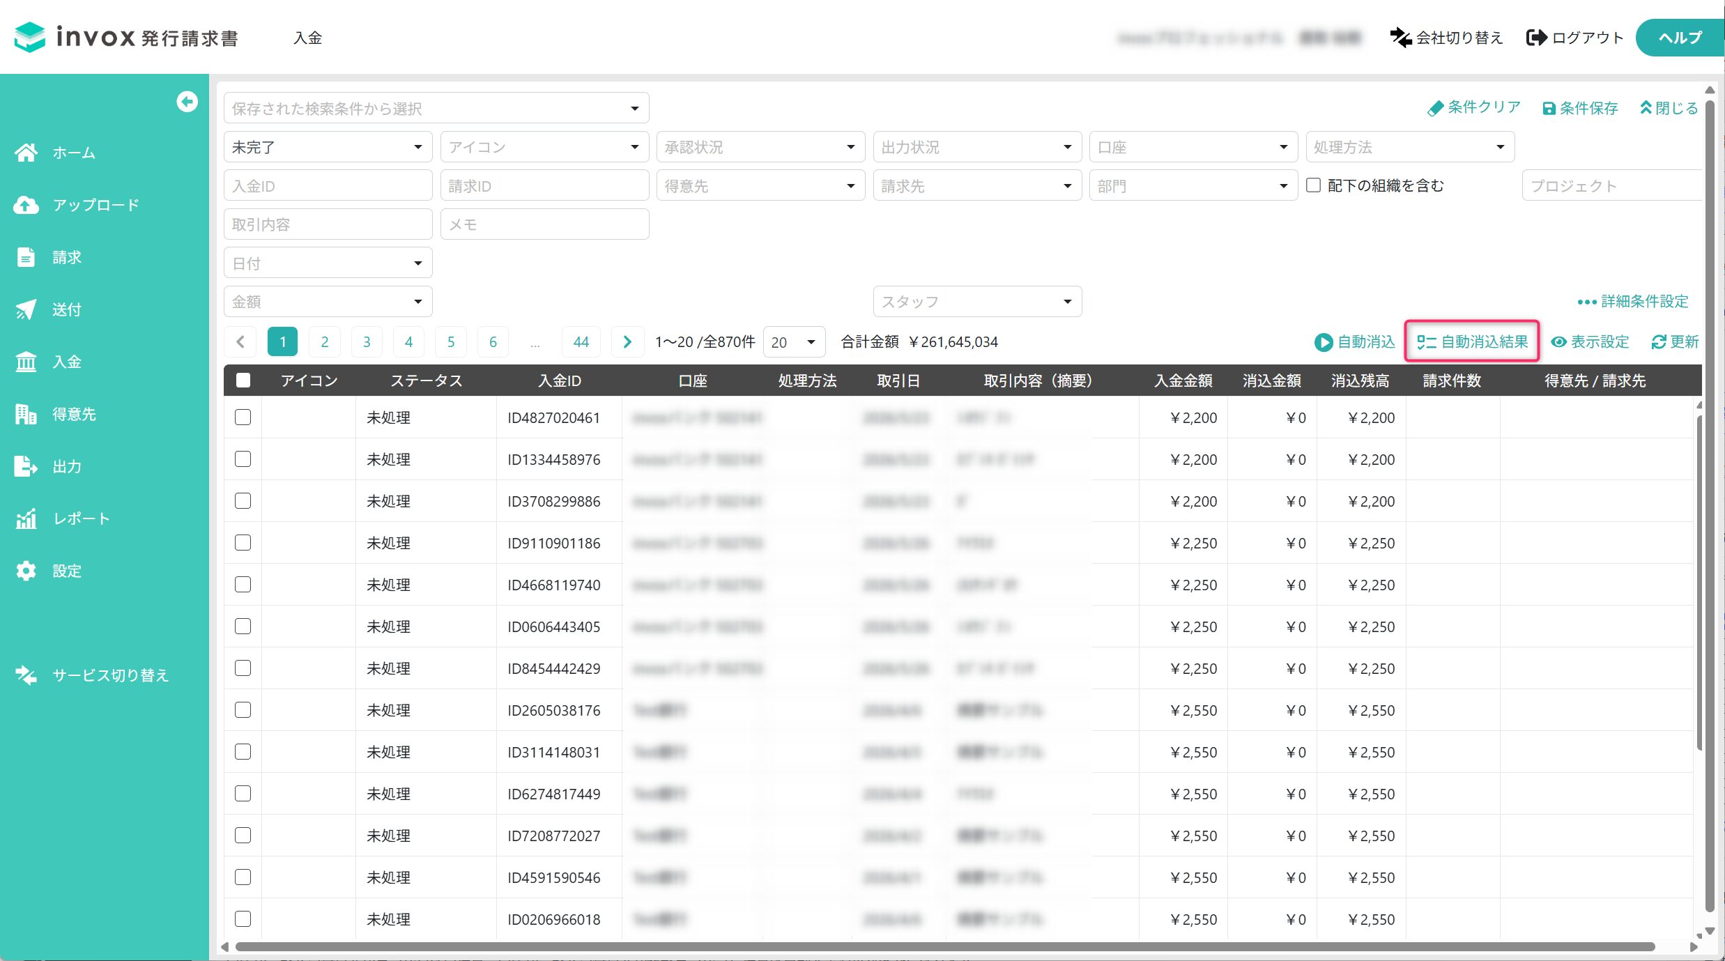This screenshot has height=961, width=1725.
Task: Click the 条件クリア eraser icon
Action: point(1435,108)
